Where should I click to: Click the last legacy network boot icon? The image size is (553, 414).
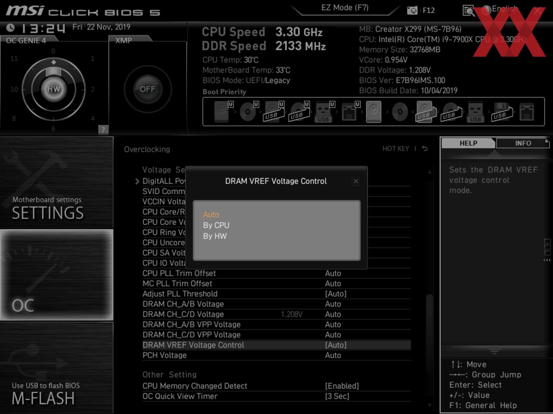(527, 112)
